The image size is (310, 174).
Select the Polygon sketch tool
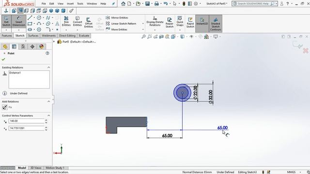click(x=39, y=29)
